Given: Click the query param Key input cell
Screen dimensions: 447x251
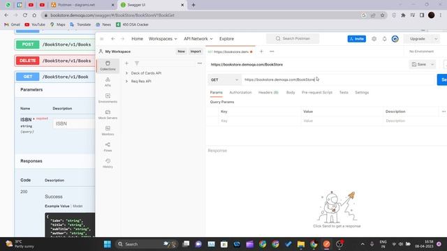Looking at the screenshot, I should point(259,121).
